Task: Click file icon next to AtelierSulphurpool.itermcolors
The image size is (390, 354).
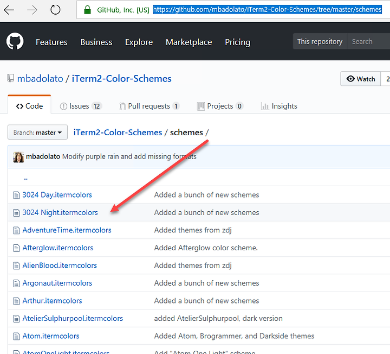Action: click(16, 319)
